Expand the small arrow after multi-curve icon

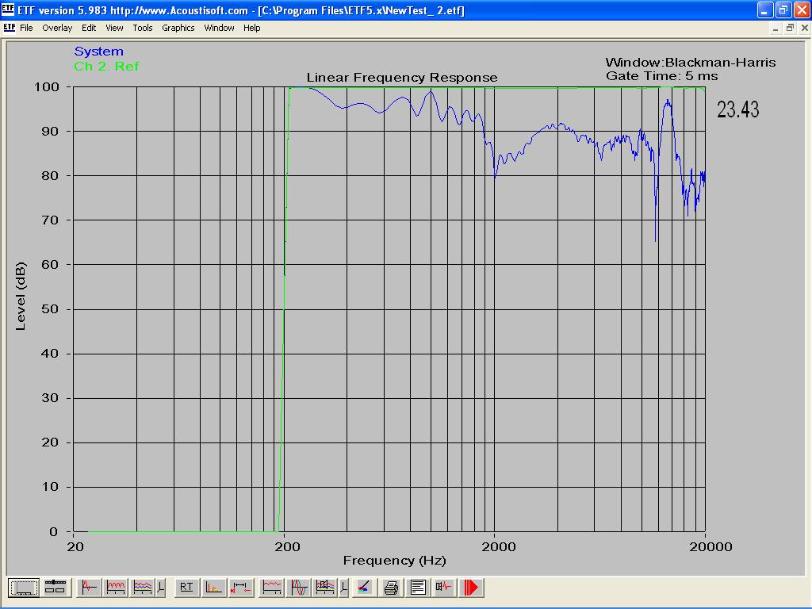click(x=160, y=588)
